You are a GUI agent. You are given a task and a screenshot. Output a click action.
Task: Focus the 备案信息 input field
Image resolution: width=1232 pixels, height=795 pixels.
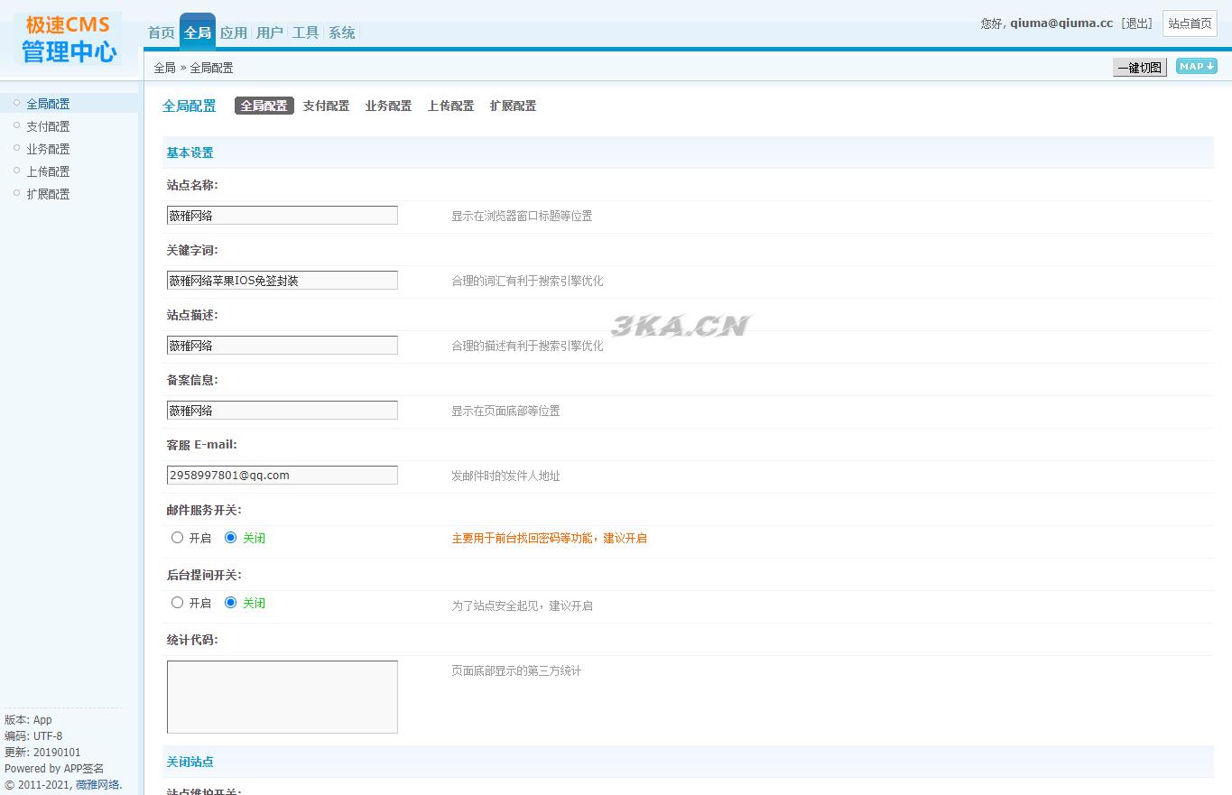(283, 411)
